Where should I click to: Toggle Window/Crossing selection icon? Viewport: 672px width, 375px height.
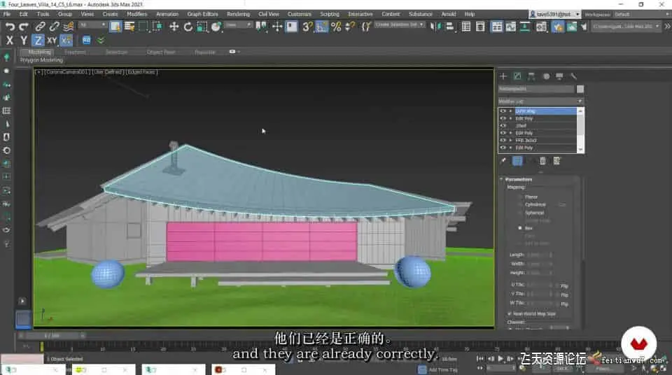pos(157,27)
